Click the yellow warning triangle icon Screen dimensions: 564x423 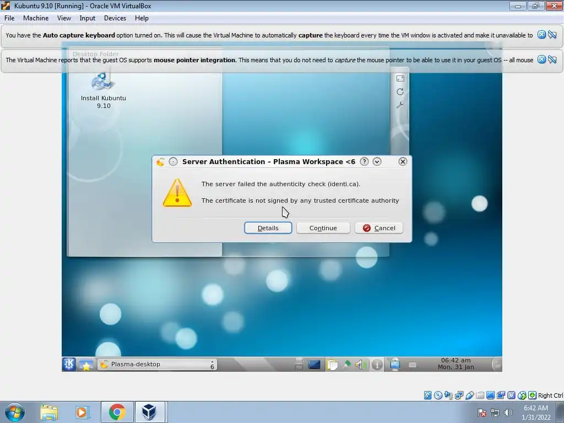click(x=177, y=193)
